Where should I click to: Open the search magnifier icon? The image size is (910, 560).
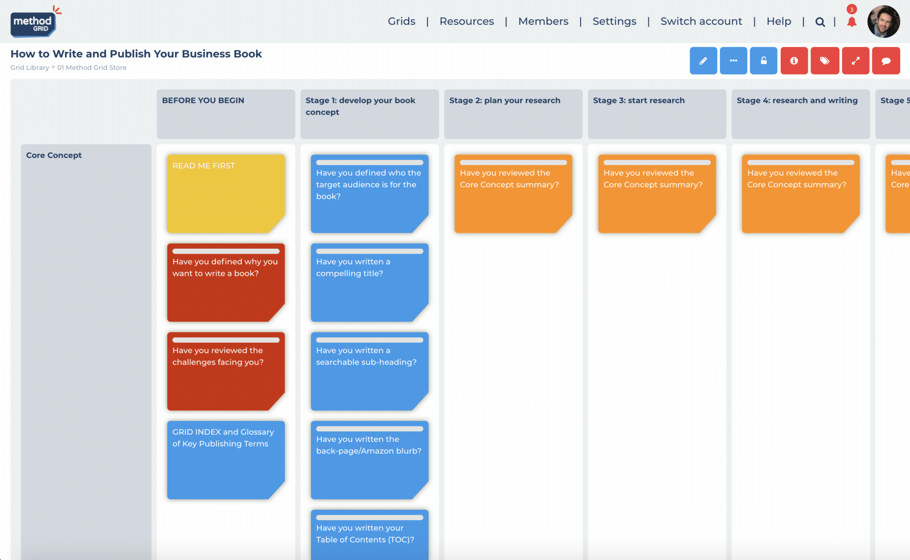click(x=820, y=22)
